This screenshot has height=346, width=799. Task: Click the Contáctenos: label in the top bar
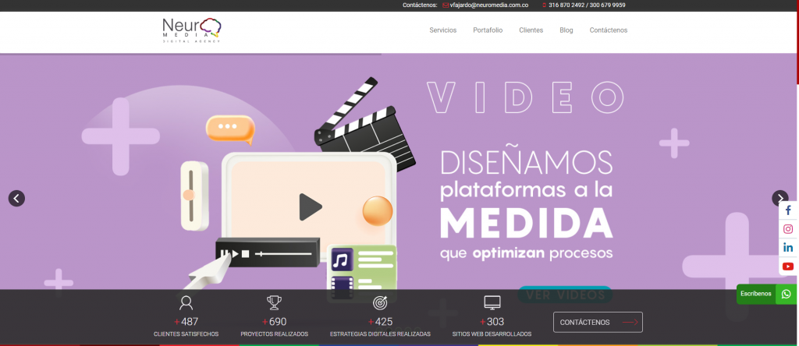(420, 5)
